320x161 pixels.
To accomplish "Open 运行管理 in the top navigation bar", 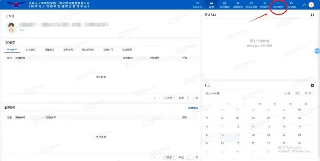I will click(278, 5).
